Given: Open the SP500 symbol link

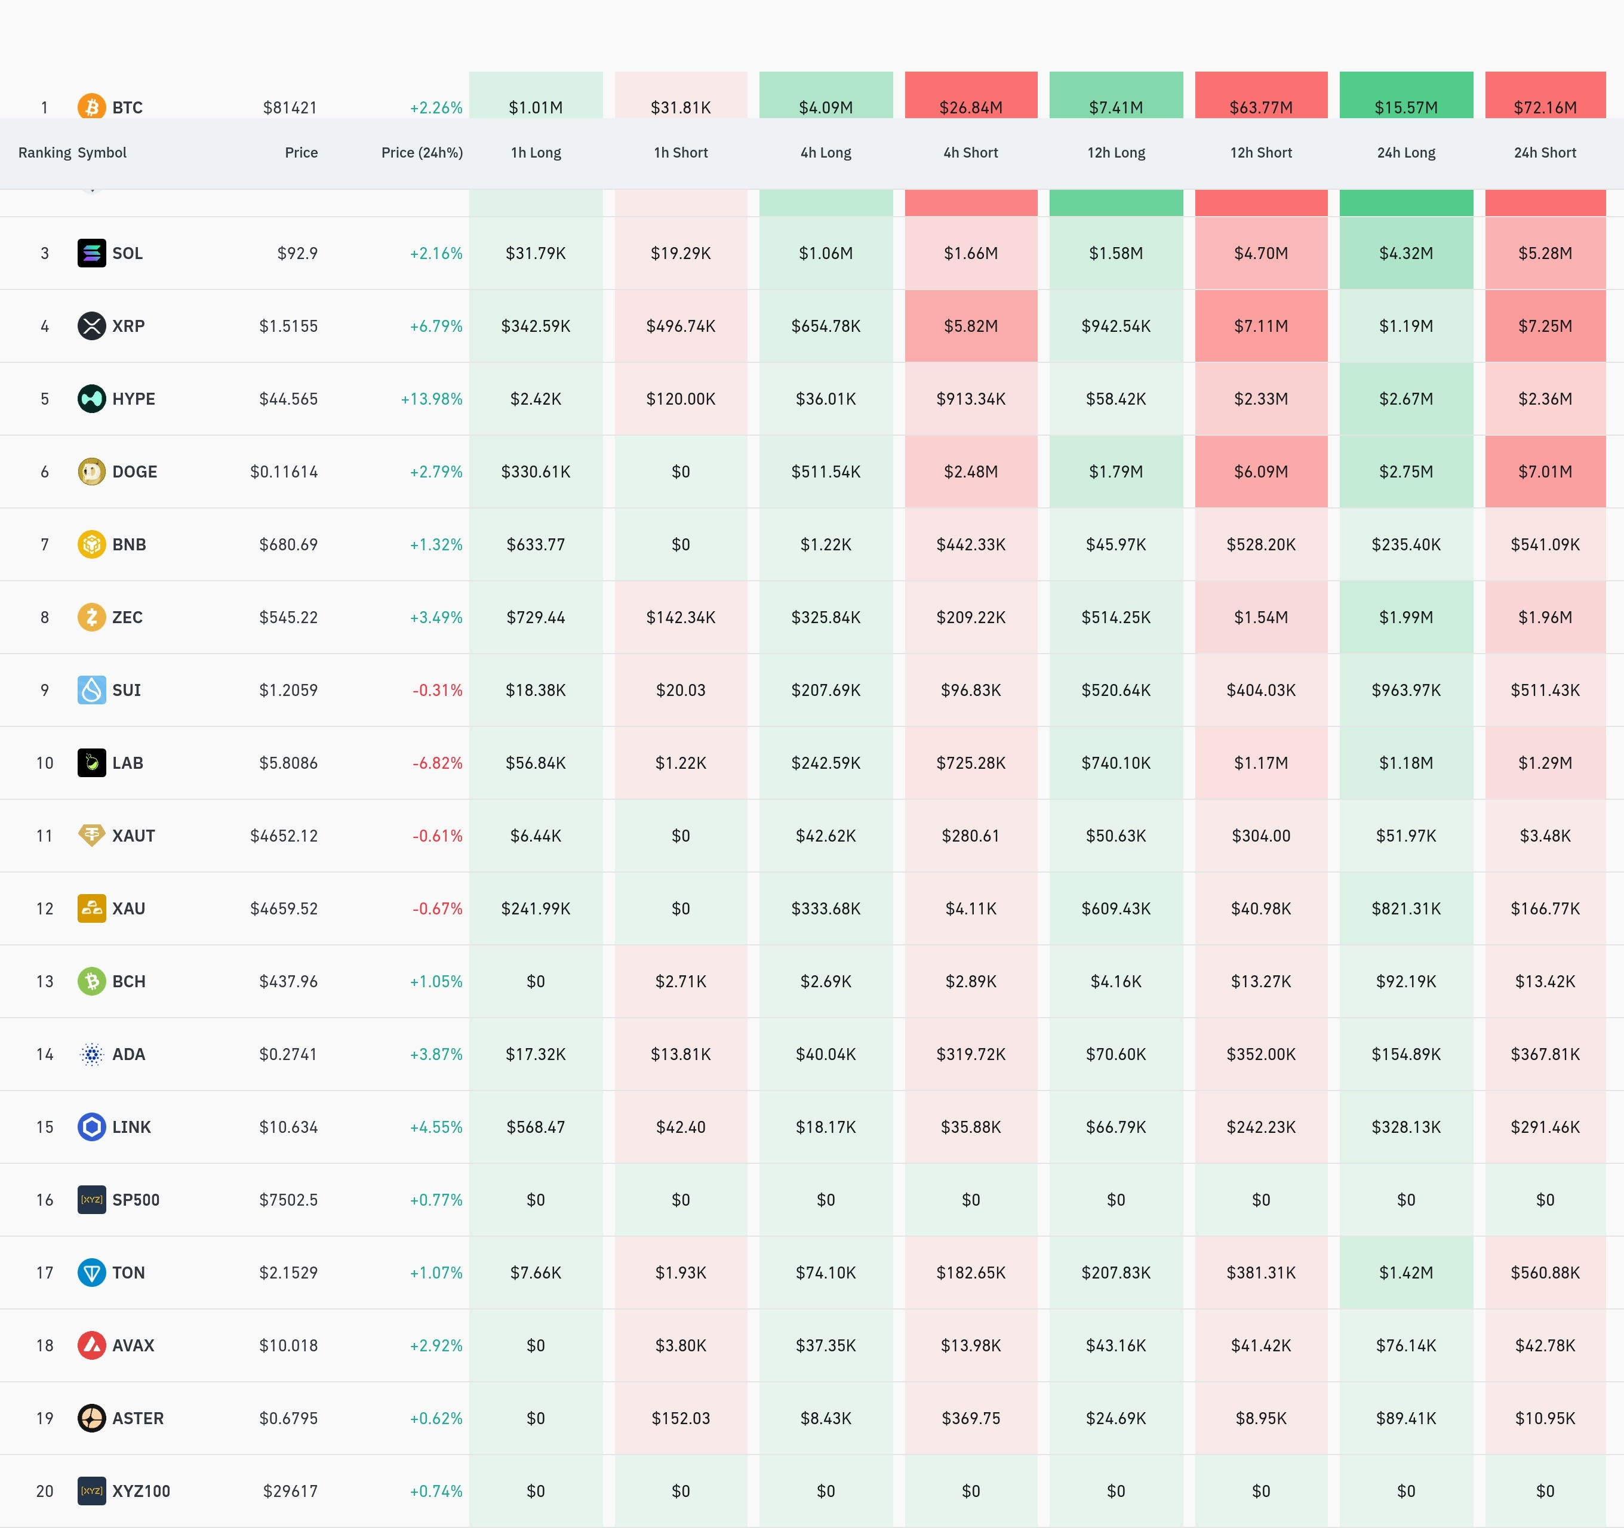Looking at the screenshot, I should pos(136,1200).
